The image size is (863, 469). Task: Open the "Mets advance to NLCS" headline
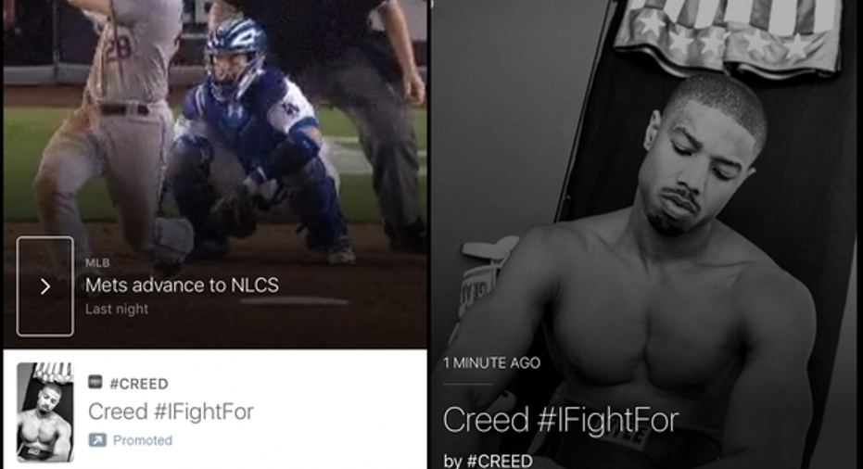[182, 285]
